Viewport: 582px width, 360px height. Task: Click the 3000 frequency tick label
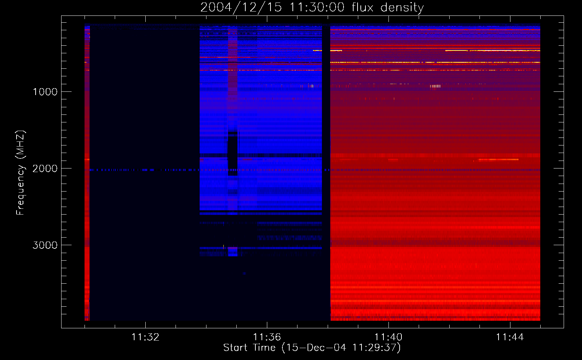[x=45, y=245]
